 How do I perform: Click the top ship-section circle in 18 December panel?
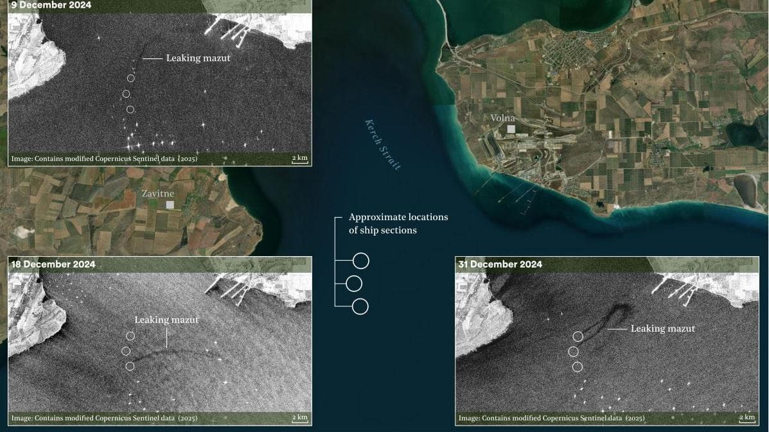coord(130,336)
